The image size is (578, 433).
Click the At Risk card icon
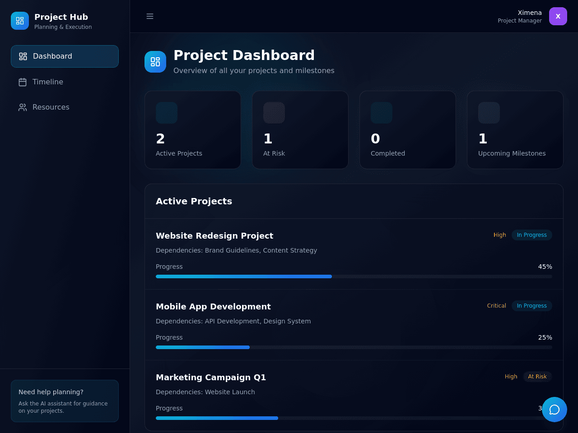[274, 113]
